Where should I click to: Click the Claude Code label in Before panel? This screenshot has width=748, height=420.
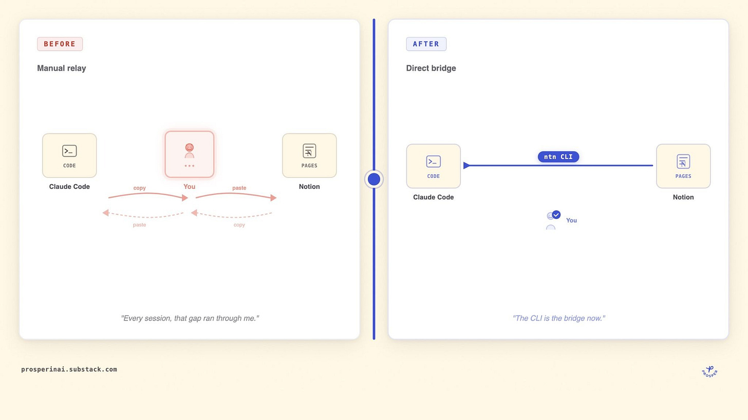(x=69, y=187)
